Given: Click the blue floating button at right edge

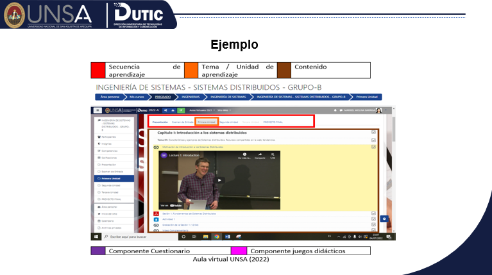Looking at the screenshot, I should coord(384,219).
